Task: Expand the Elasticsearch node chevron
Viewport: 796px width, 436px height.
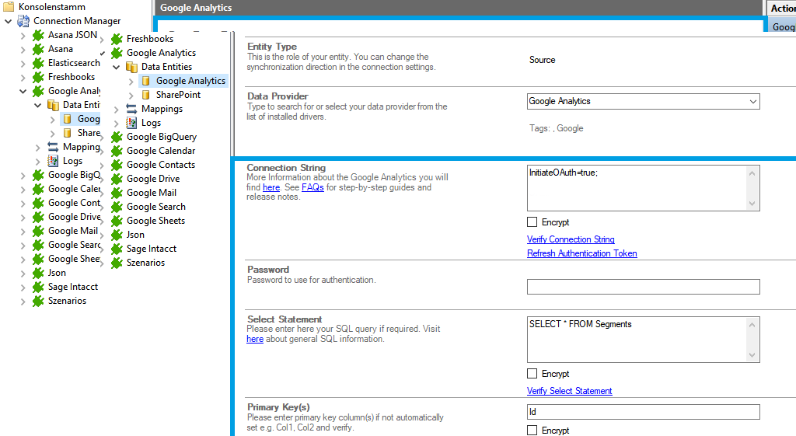Action: pos(23,64)
